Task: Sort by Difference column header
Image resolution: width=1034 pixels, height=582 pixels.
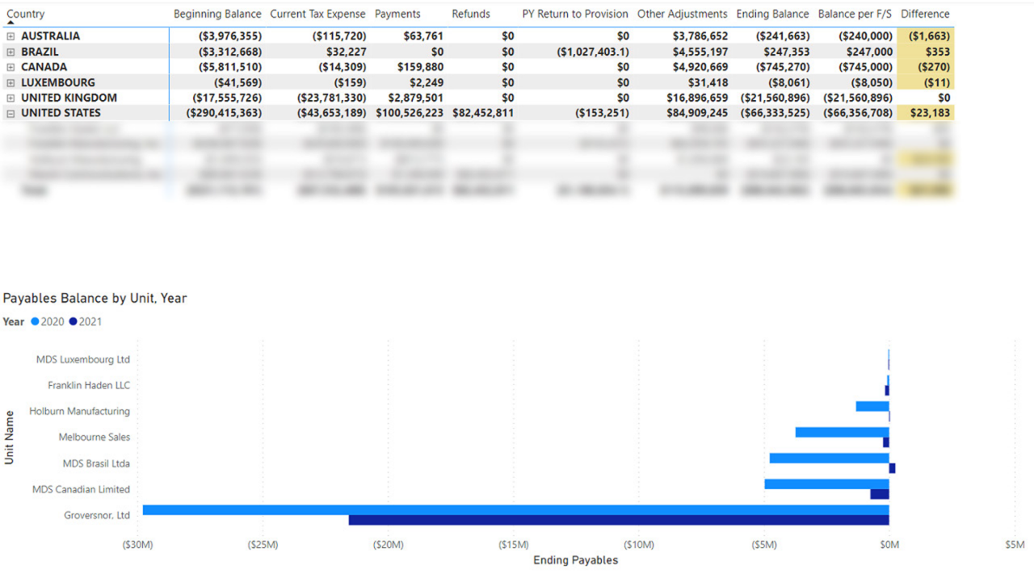Action: coord(925,14)
